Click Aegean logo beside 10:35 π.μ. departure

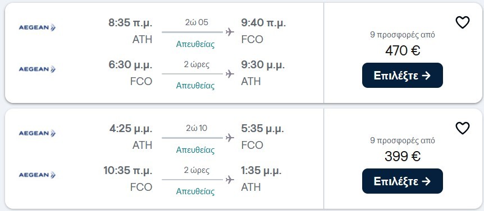pyautogui.click(x=37, y=175)
